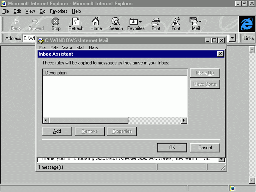Click down arrow of mail preview scrollbar
The width and height of the screenshot is (256, 192).
pos(222,159)
